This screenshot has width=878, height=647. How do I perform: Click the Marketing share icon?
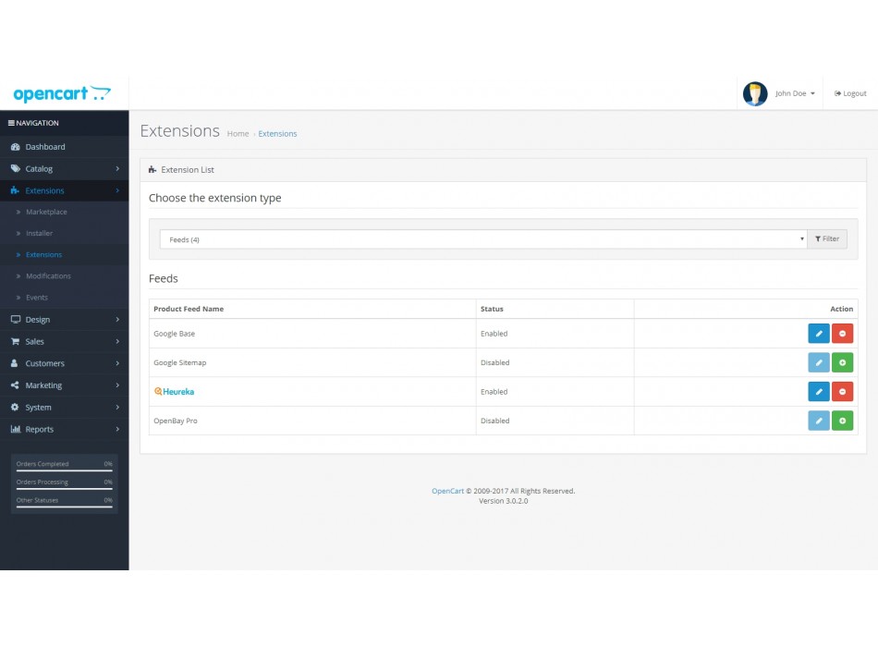15,385
